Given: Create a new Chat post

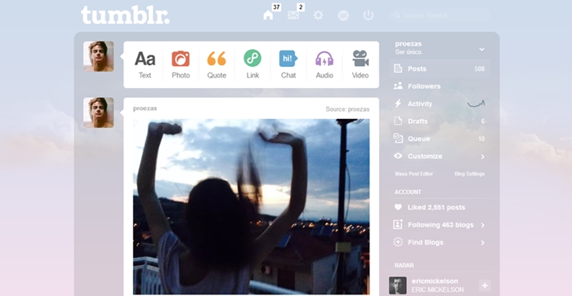Looking at the screenshot, I should pyautogui.click(x=288, y=64).
